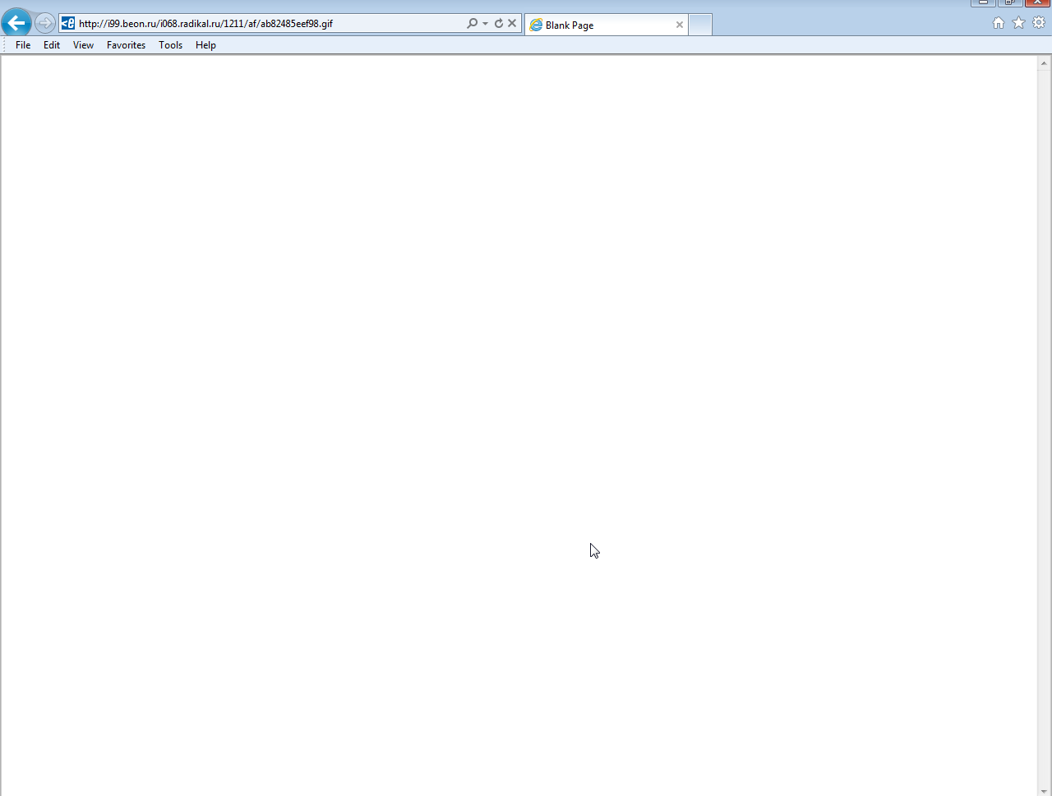Open the Edit menu
This screenshot has width=1052, height=796.
point(52,45)
